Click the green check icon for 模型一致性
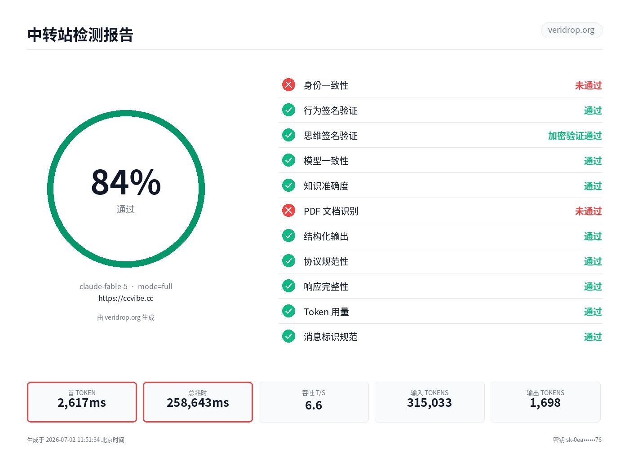629x449 pixels. click(x=288, y=160)
